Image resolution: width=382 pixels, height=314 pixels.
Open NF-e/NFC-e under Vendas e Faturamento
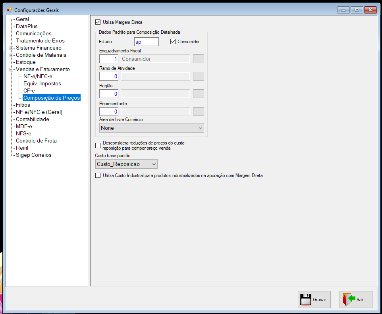tap(38, 77)
